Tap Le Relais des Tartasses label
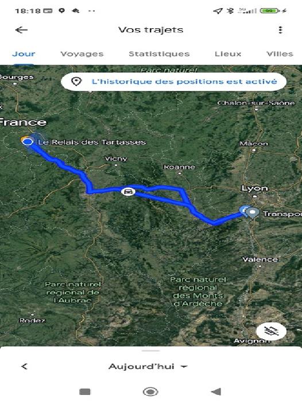This screenshot has width=302, height=403. tap(92, 142)
